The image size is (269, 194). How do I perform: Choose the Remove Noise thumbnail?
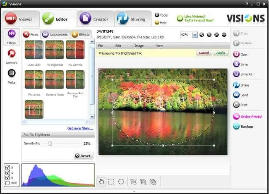point(55,79)
